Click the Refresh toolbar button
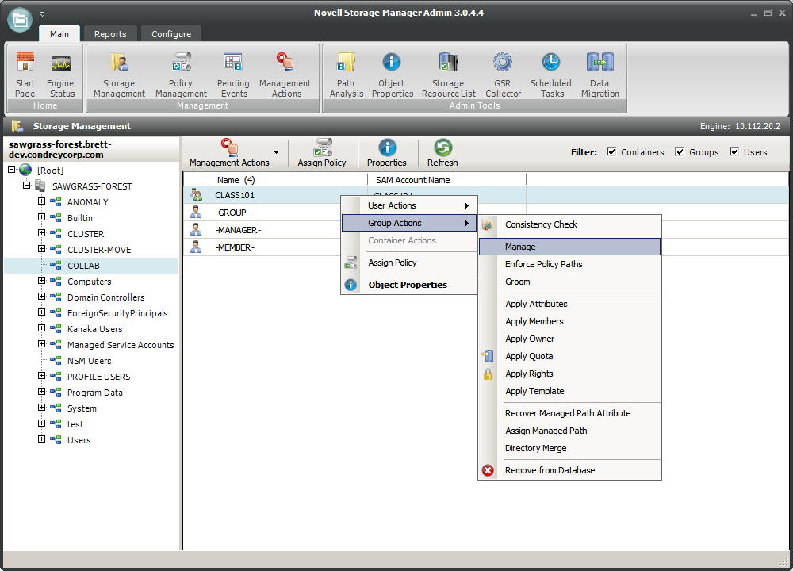 point(442,153)
